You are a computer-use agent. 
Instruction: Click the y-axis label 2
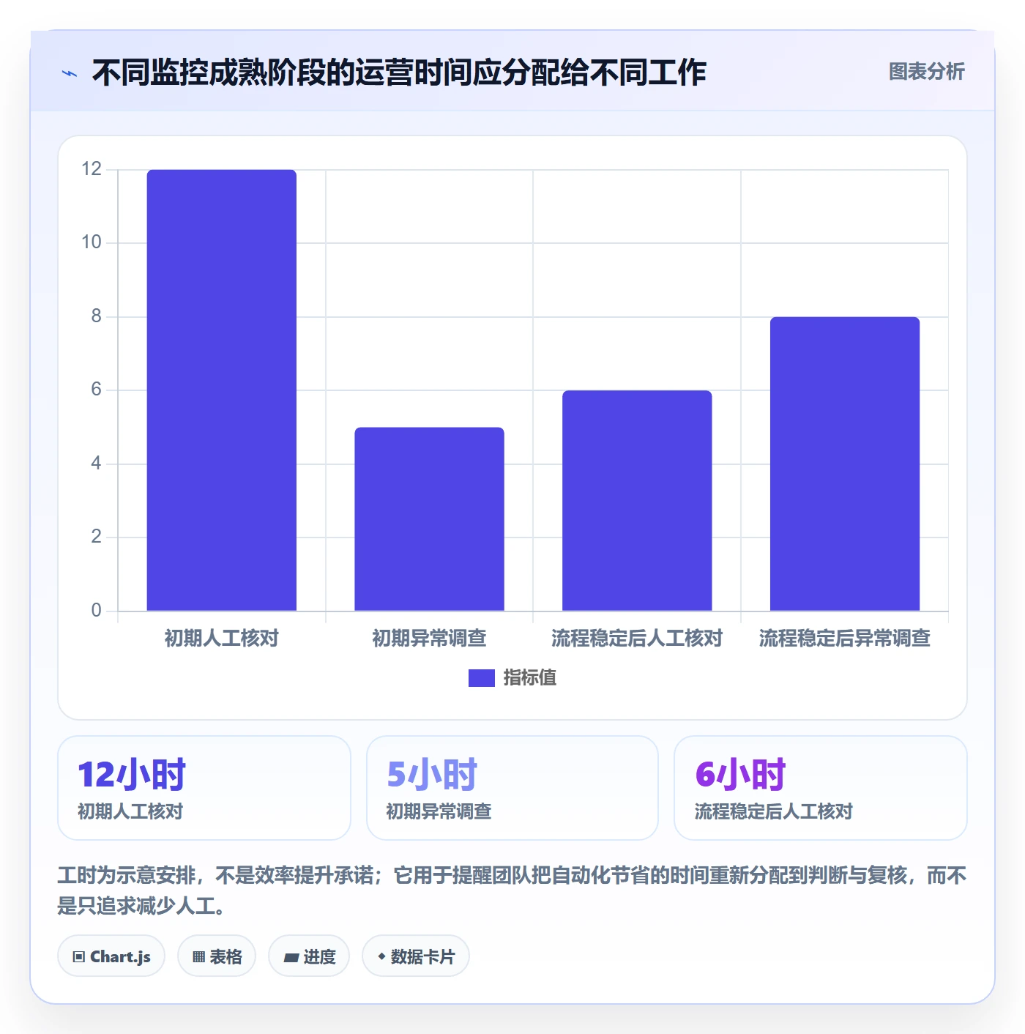click(96, 537)
